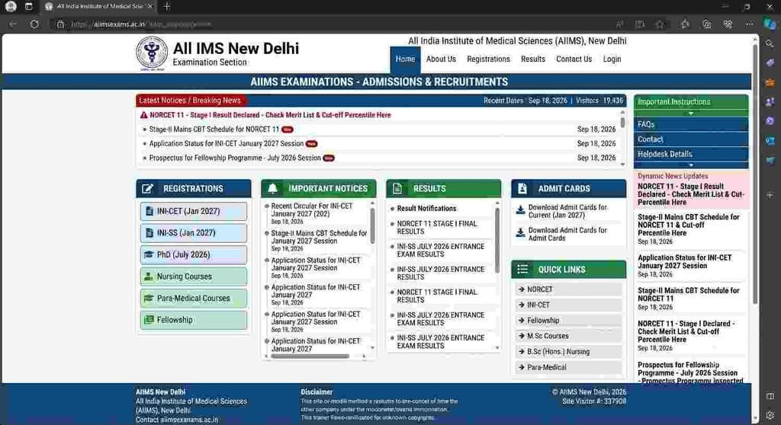This screenshot has height=425, width=781.
Task: Click Important Notices horizontal scrollbar
Action: (x=310, y=356)
